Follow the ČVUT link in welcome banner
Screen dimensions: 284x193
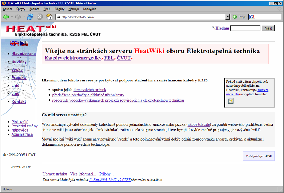tap(124, 58)
